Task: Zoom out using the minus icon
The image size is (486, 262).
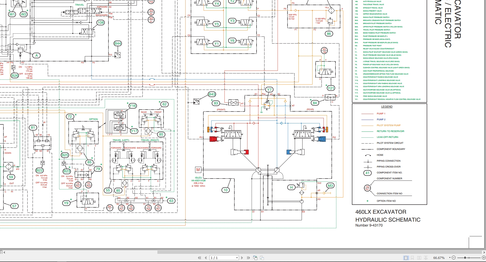Action: pyautogui.click(x=454, y=258)
